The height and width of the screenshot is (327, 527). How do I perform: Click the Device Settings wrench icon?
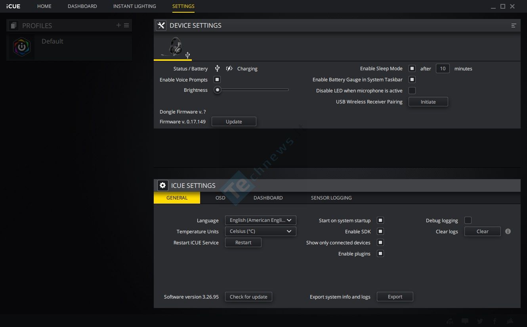tap(161, 25)
